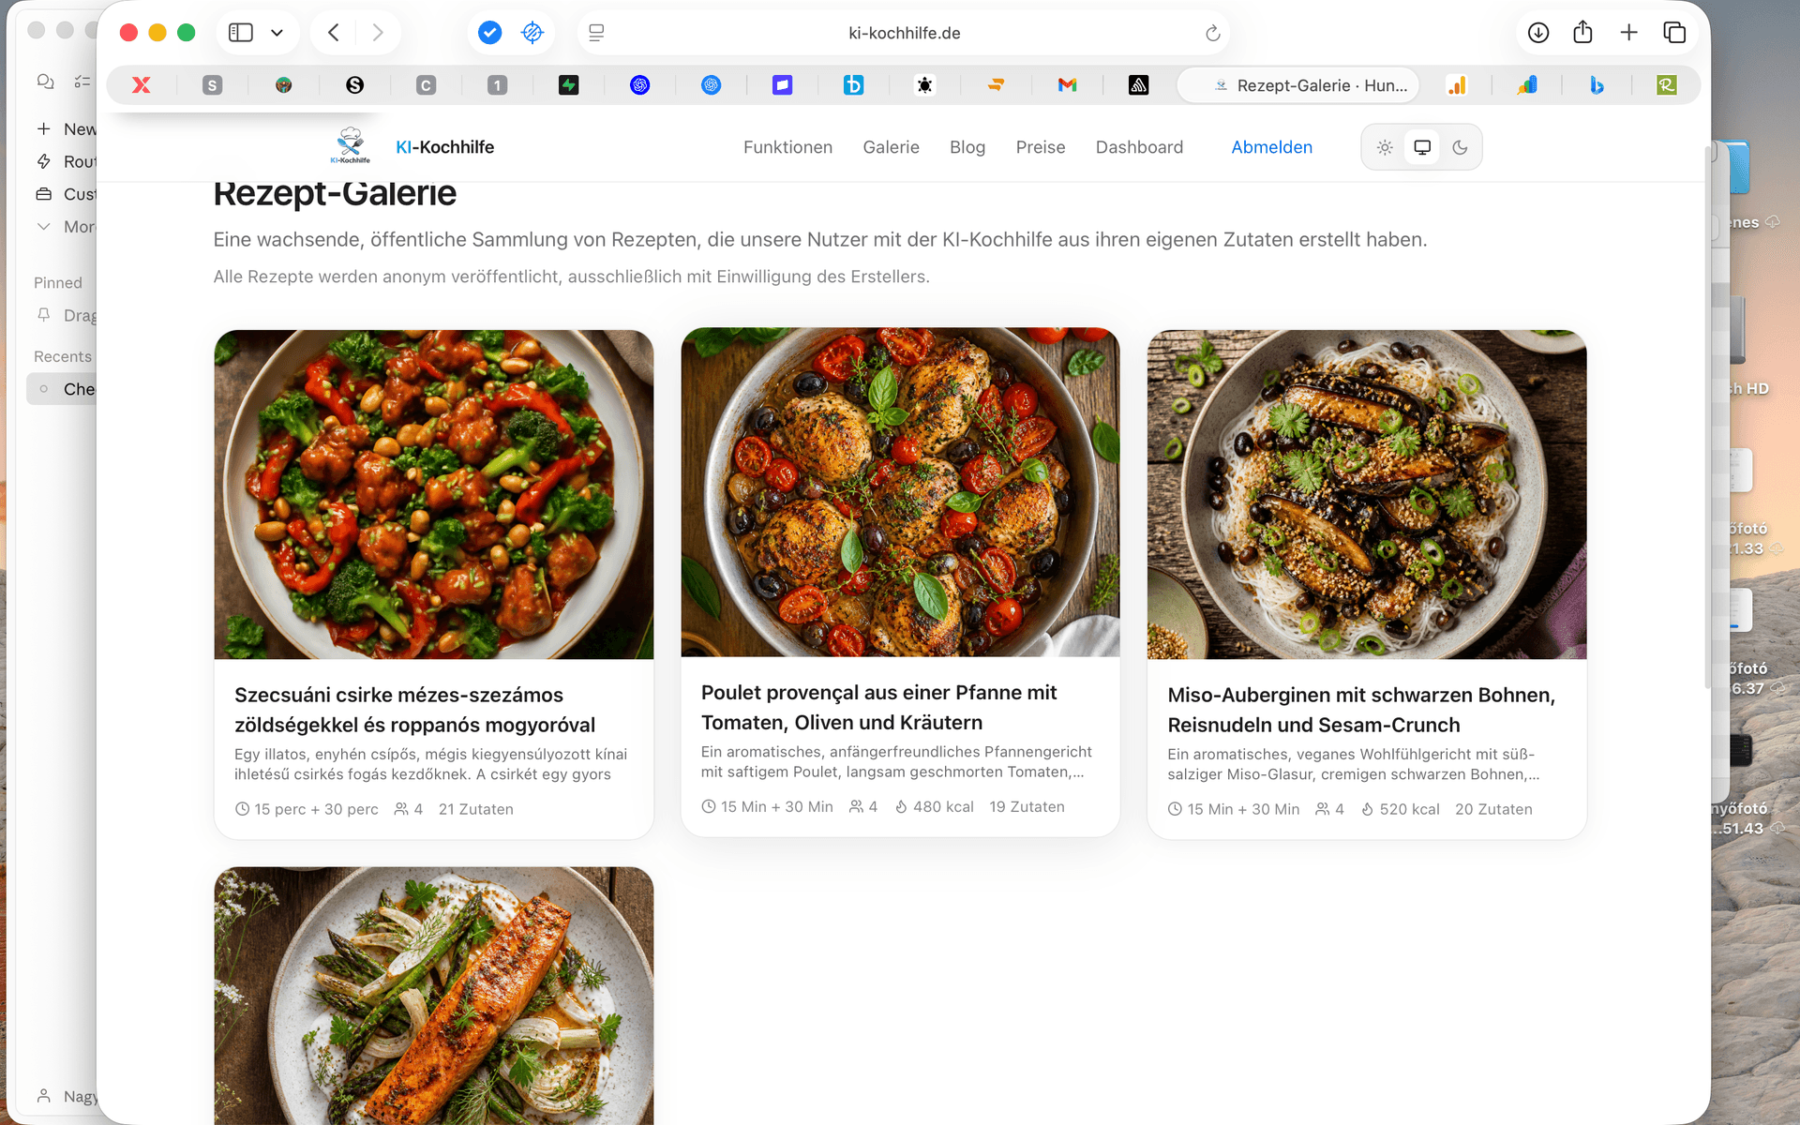Select the Che recent item in background sidebar
1800x1125 pixels.
click(62, 389)
